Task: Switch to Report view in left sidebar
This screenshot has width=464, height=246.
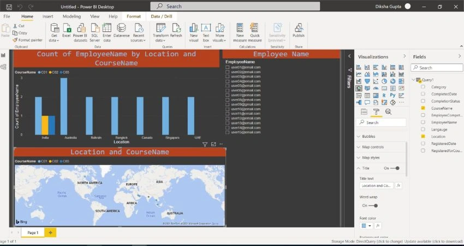Action: tap(3, 55)
